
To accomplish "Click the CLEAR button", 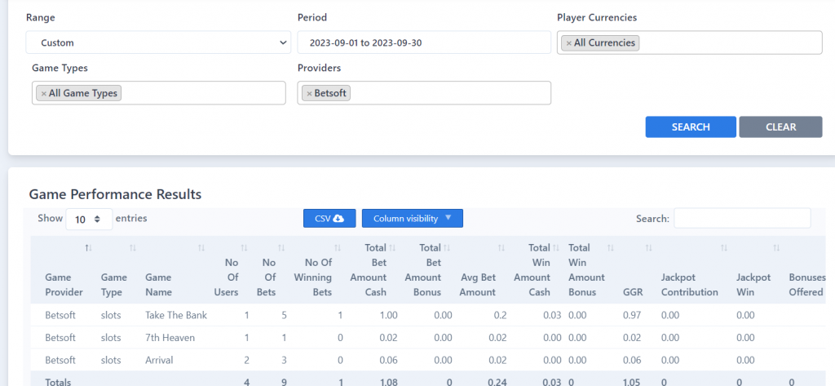I will (780, 126).
